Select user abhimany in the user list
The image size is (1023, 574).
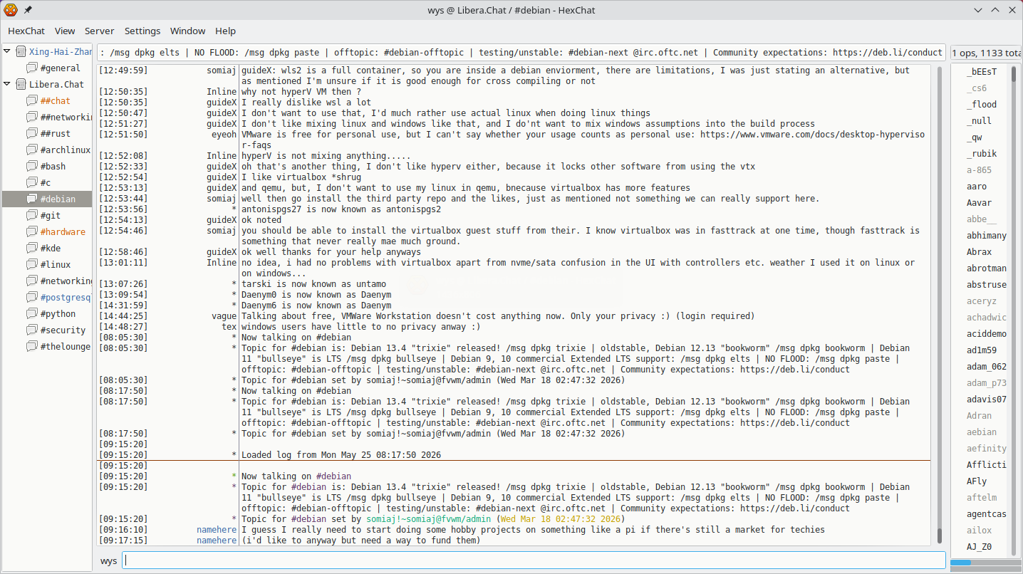click(x=987, y=236)
